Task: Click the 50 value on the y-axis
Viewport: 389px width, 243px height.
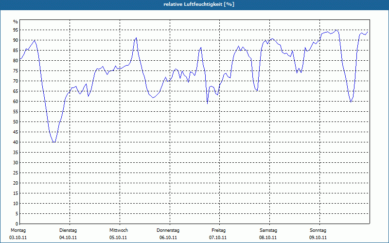Action: click(x=16, y=122)
